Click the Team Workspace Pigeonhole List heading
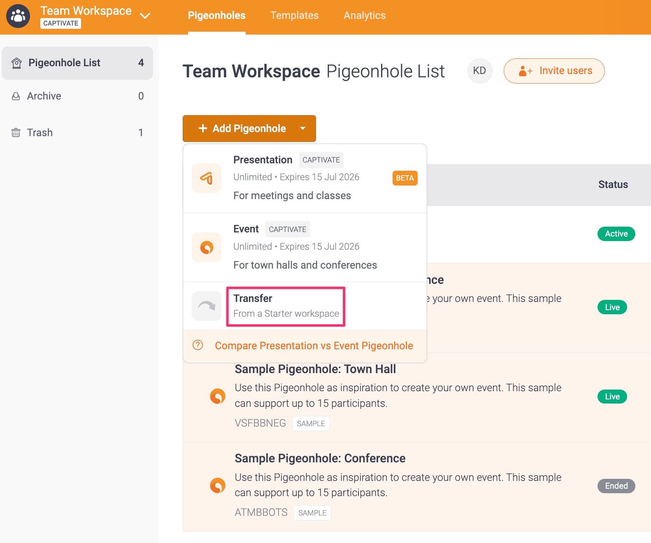Viewport: 651px width, 543px height. click(314, 71)
